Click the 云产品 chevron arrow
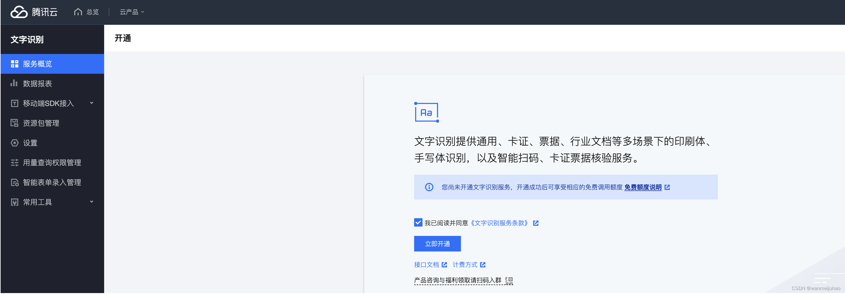The width and height of the screenshot is (845, 294). coord(142,12)
